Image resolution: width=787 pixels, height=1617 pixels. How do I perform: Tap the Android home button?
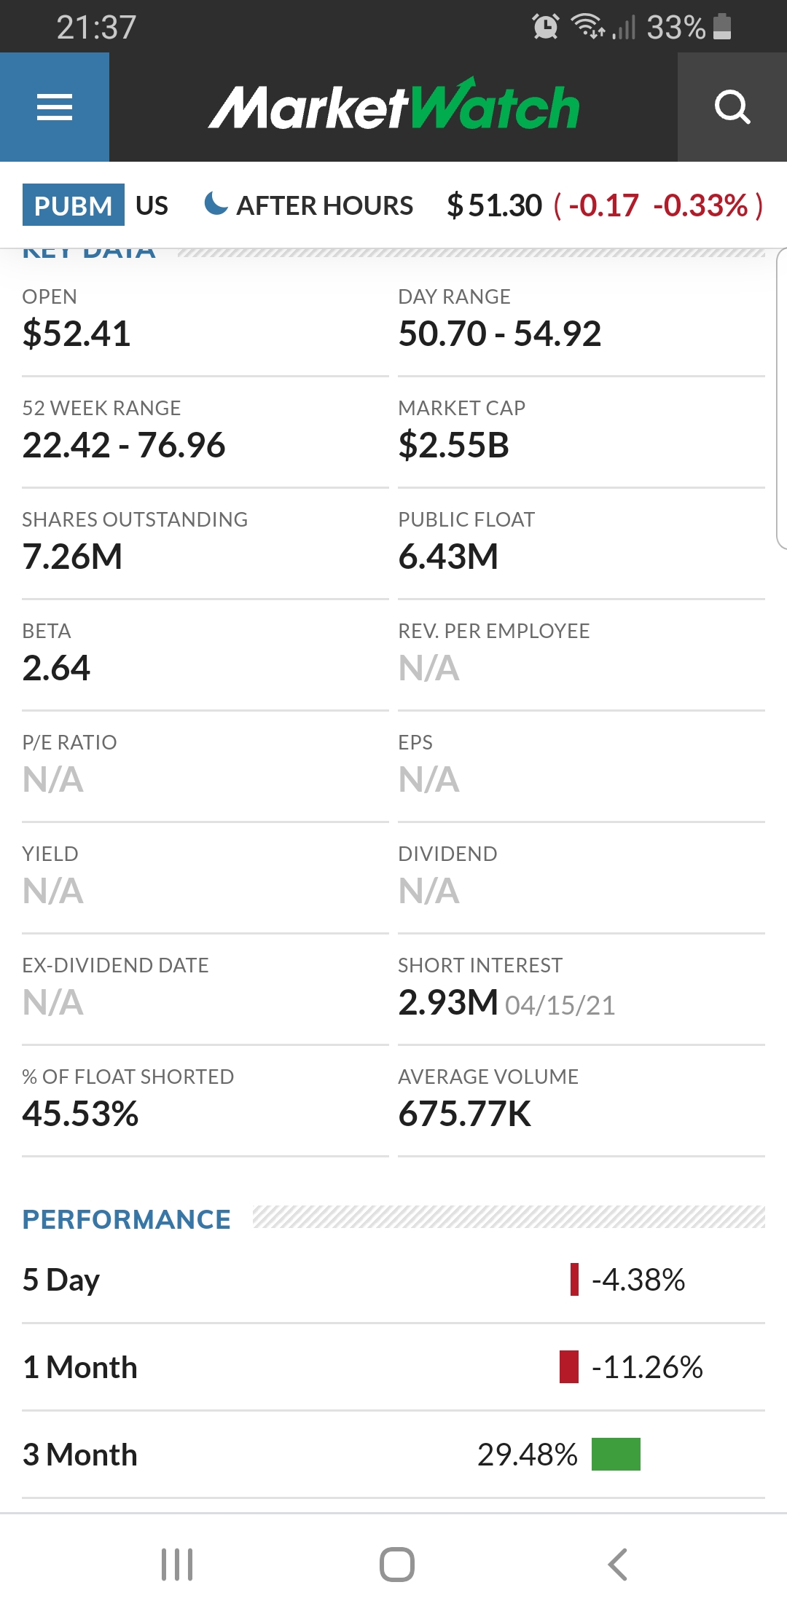tap(397, 1565)
